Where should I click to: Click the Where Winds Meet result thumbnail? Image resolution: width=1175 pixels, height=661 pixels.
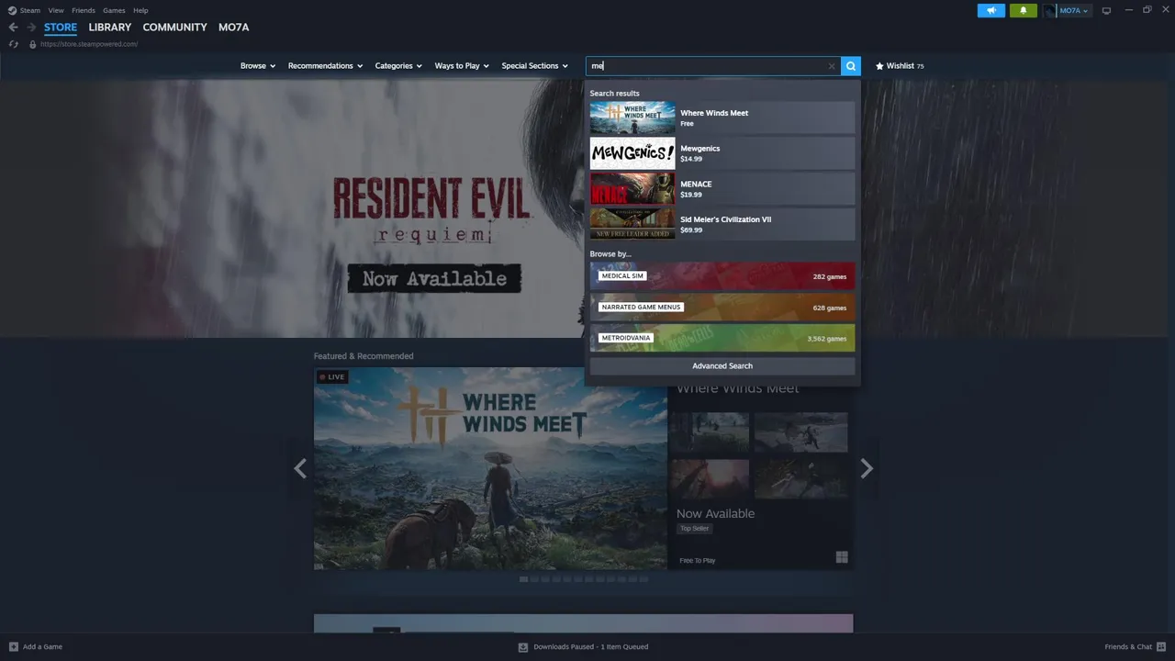[x=632, y=118]
